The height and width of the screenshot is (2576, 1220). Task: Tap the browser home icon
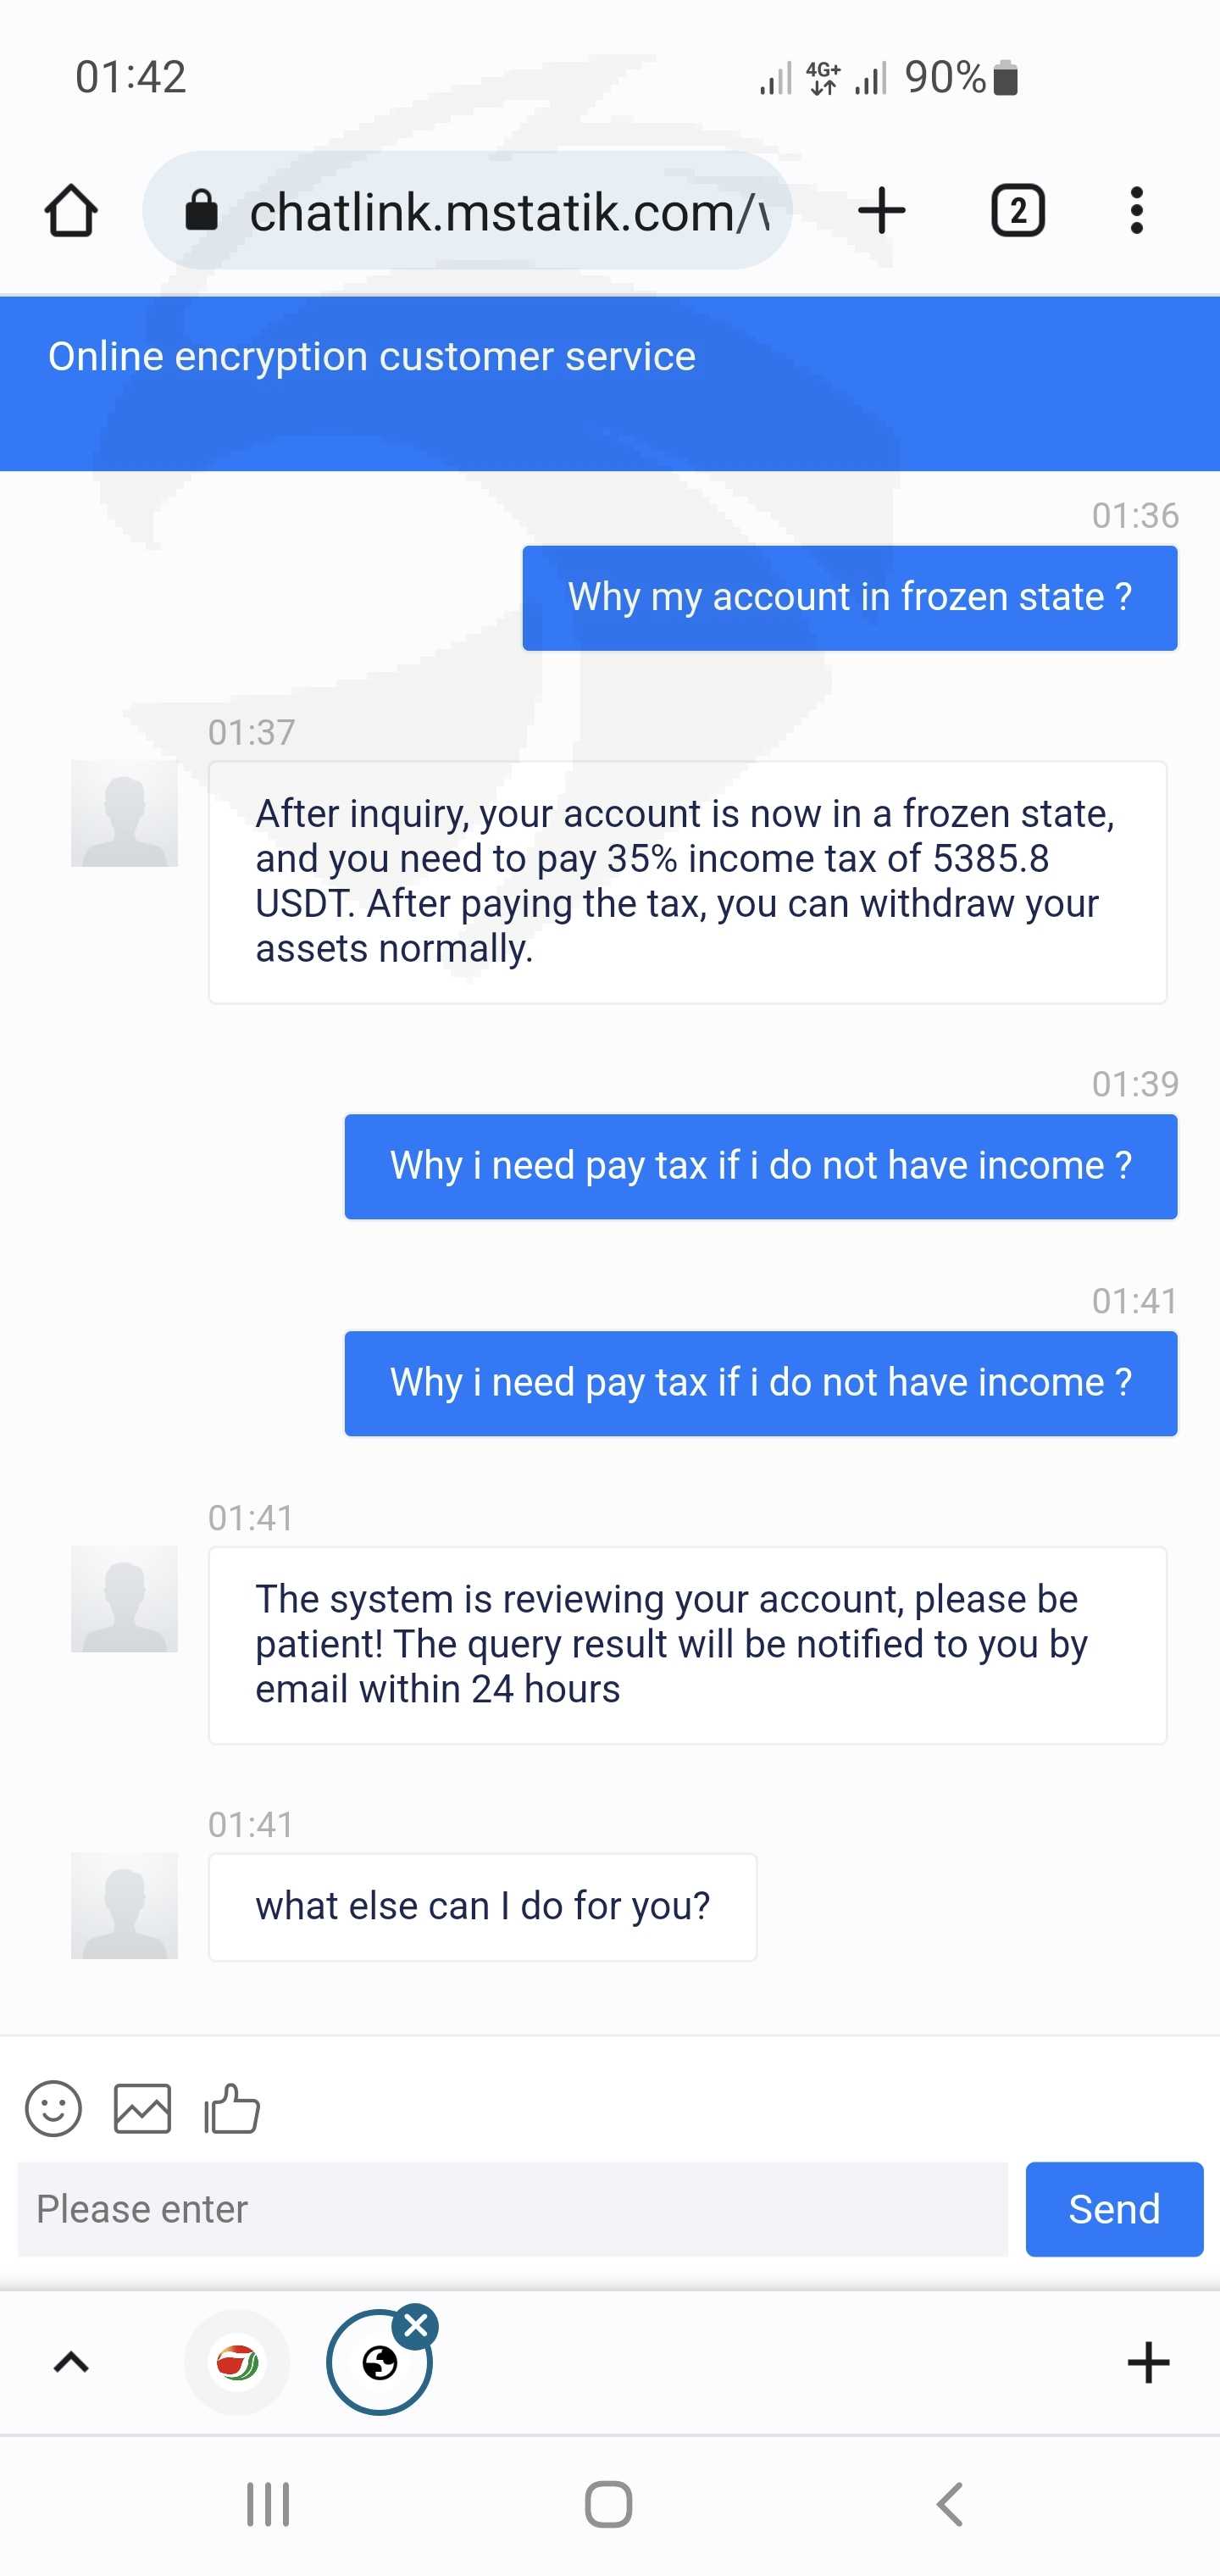[x=71, y=211]
